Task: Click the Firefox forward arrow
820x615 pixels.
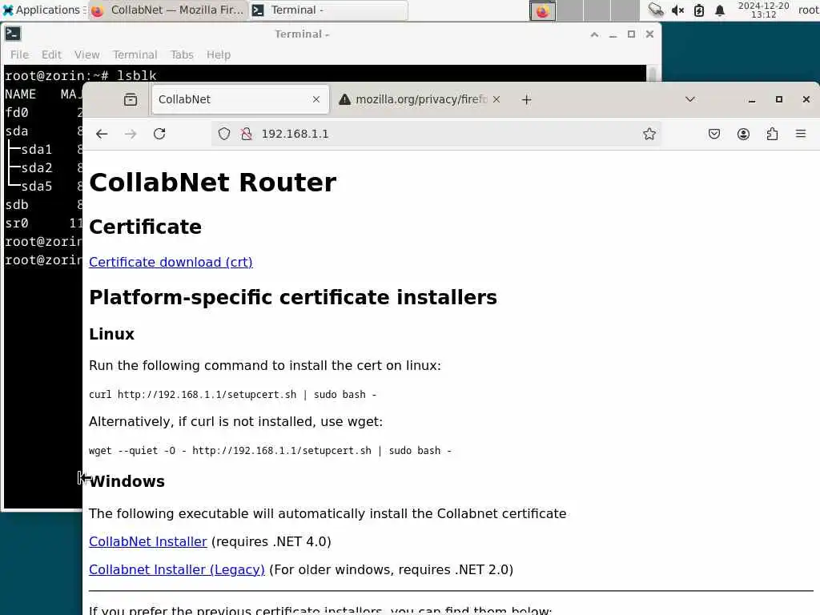Action: pyautogui.click(x=131, y=134)
